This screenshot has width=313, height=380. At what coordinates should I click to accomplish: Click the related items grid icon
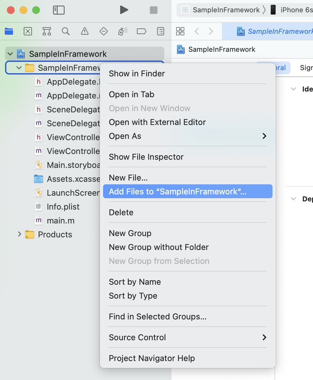[x=180, y=31]
